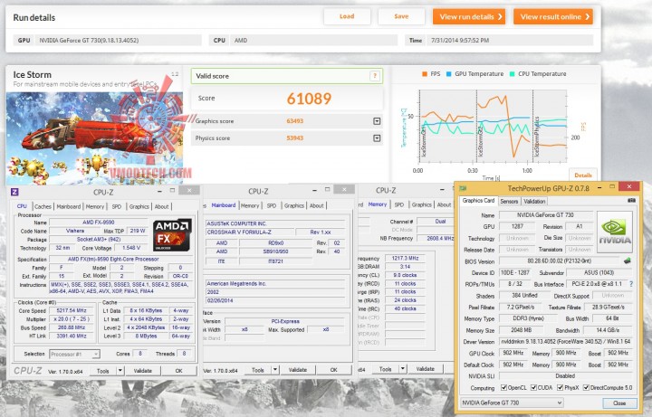Click the Graphics score value 63493

295,121
